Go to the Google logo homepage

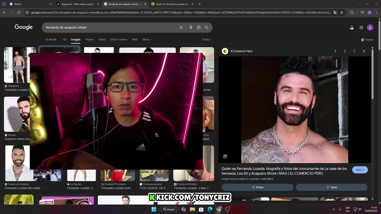(x=24, y=27)
